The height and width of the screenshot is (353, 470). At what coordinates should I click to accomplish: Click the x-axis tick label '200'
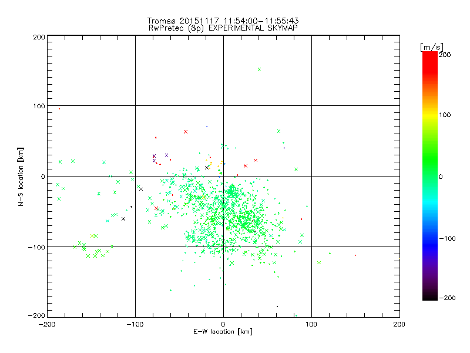click(x=399, y=324)
